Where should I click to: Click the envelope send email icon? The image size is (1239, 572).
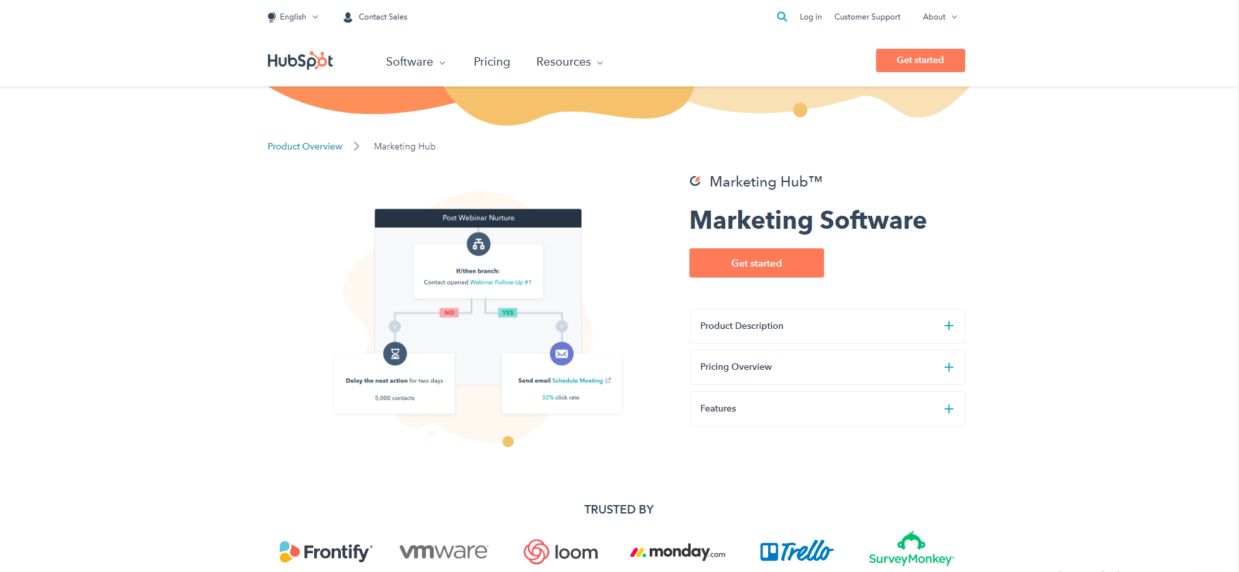pos(562,354)
